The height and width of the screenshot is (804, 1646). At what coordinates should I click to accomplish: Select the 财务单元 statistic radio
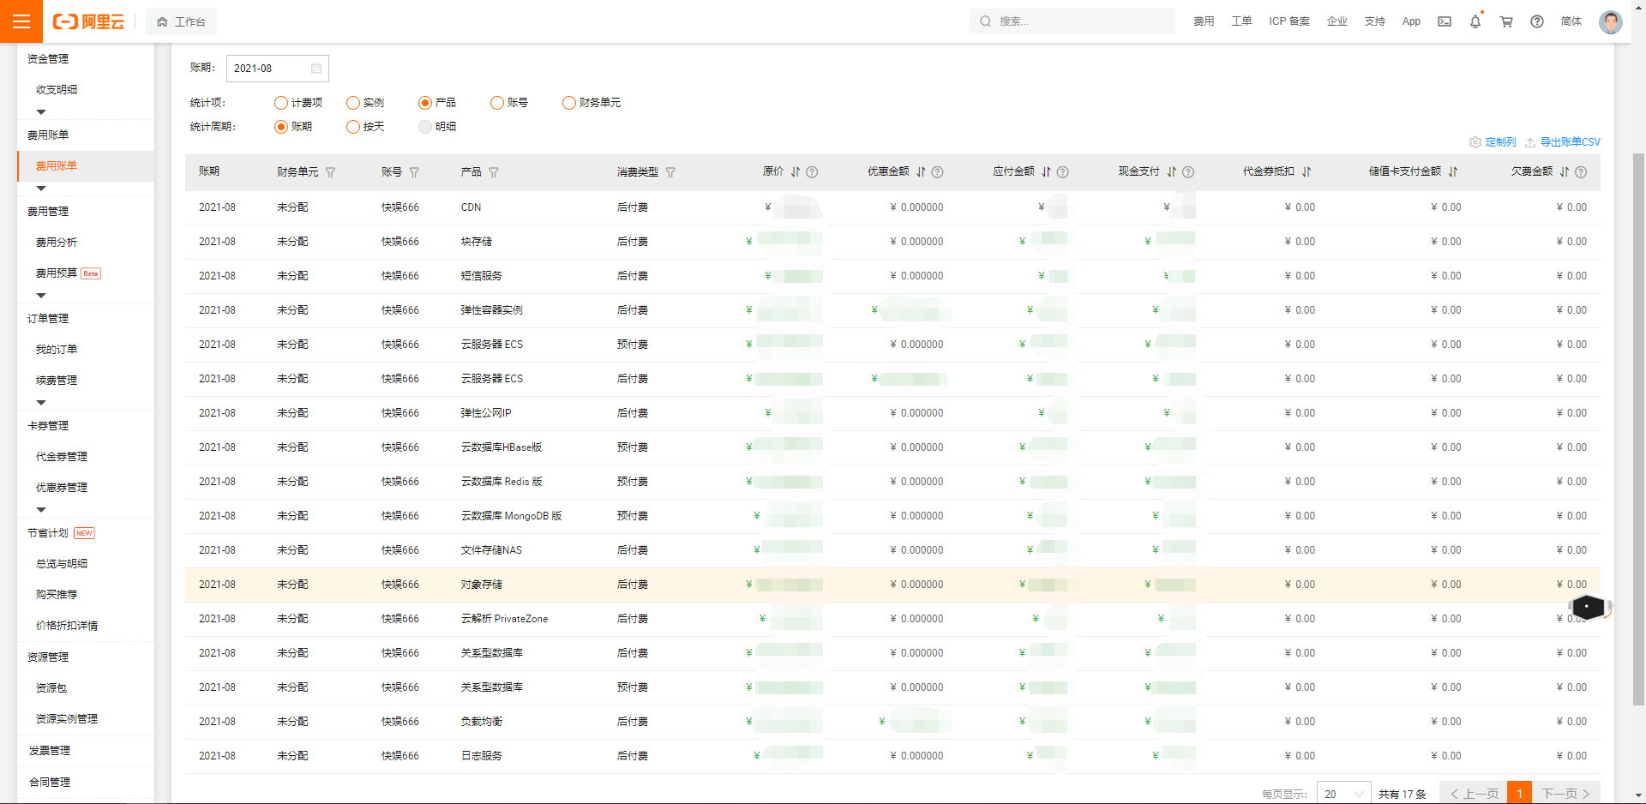(x=569, y=103)
